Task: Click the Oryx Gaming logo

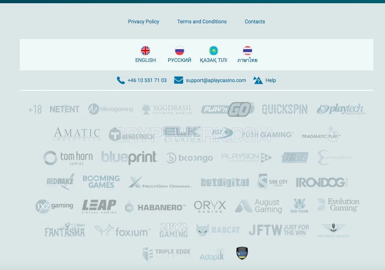Action: coord(210,206)
